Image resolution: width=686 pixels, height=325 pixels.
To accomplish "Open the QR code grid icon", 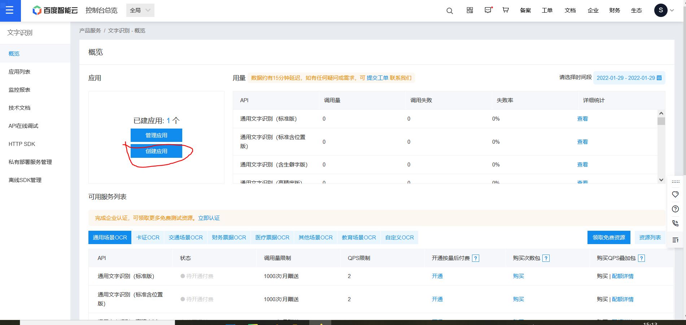I will [470, 10].
